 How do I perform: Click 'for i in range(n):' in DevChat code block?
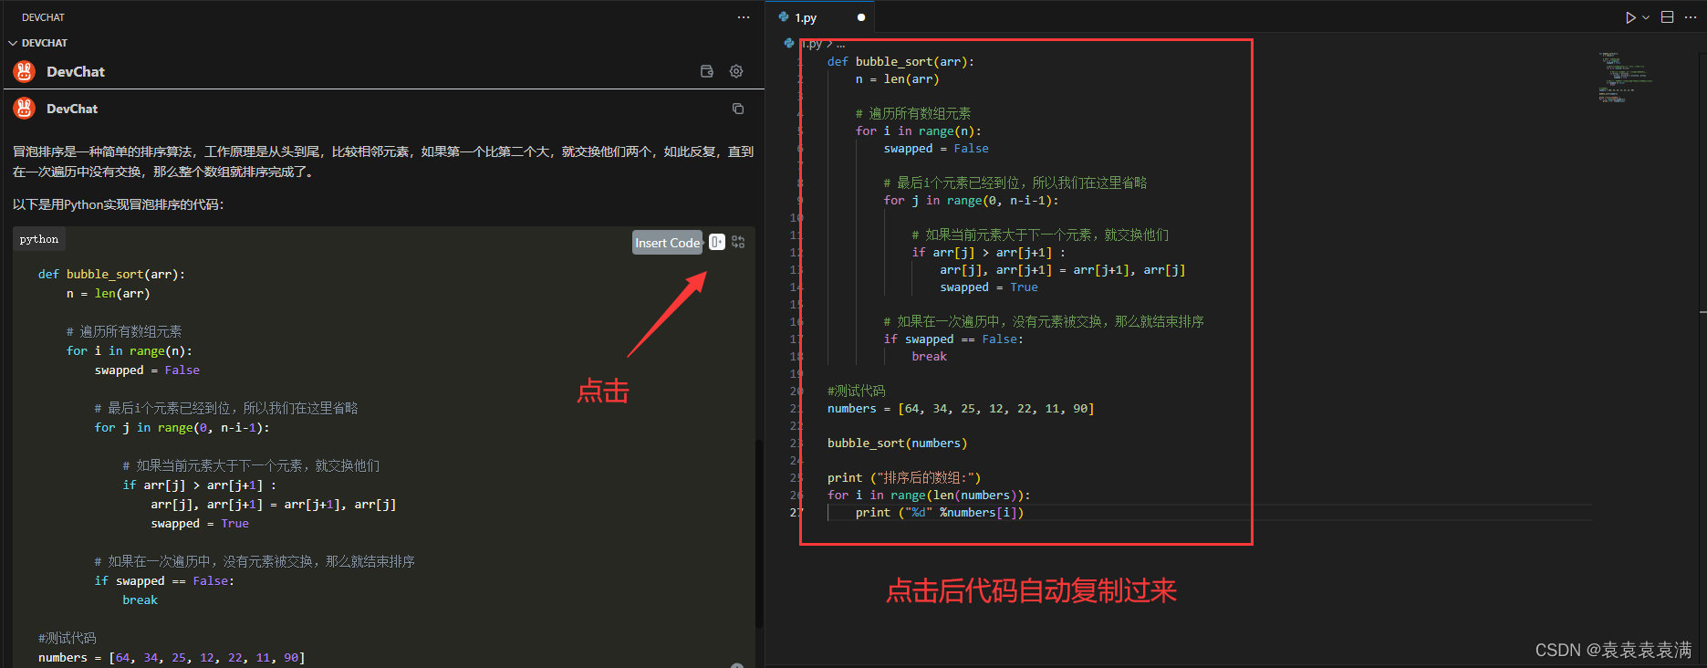pos(130,350)
